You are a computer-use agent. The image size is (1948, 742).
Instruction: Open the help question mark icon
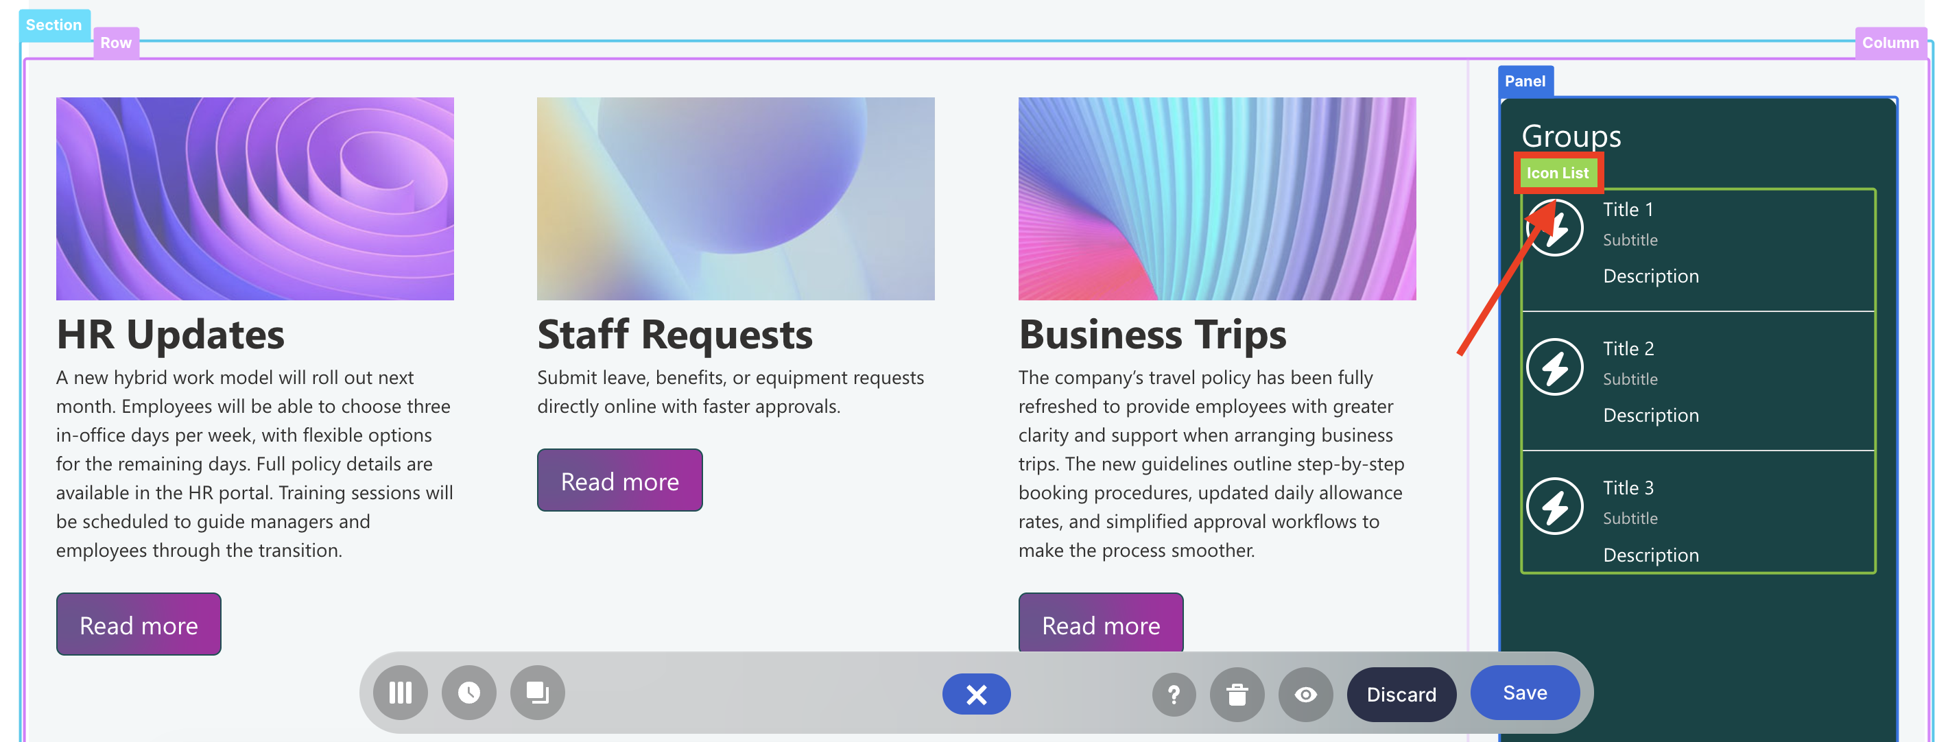click(1174, 695)
